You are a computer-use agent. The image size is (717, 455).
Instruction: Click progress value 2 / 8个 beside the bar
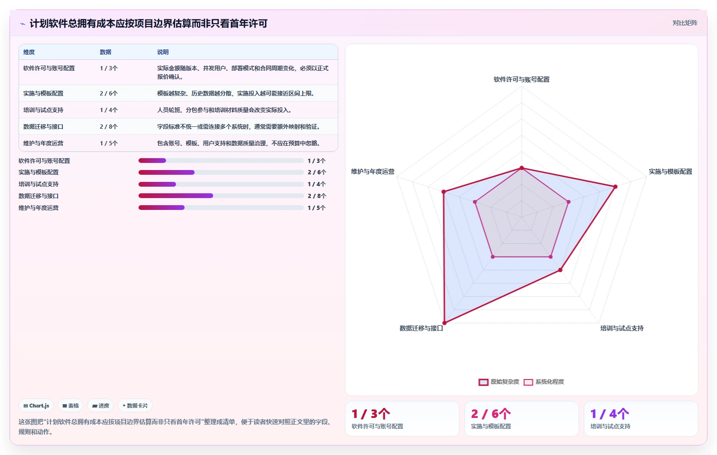coord(317,196)
